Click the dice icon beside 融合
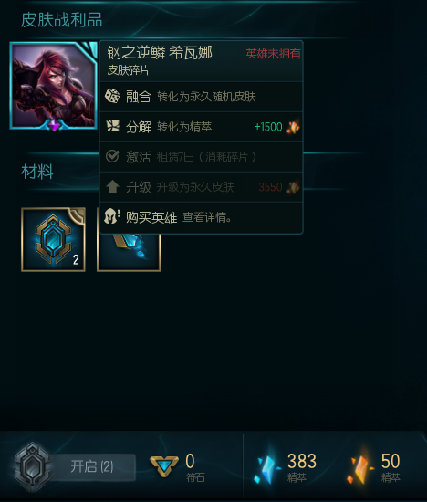 [112, 96]
